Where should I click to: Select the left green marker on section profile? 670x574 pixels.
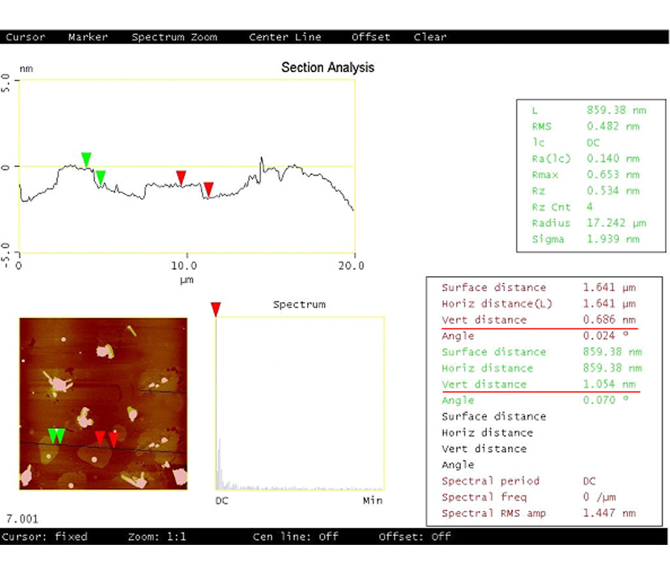pos(86,159)
